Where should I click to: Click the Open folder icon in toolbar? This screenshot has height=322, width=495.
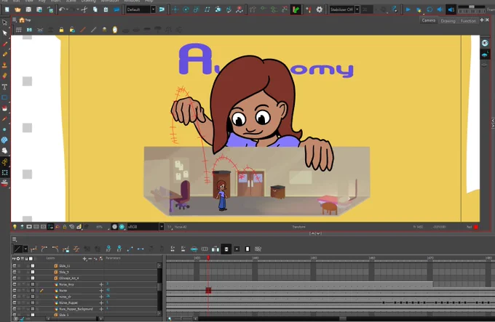click(17, 9)
